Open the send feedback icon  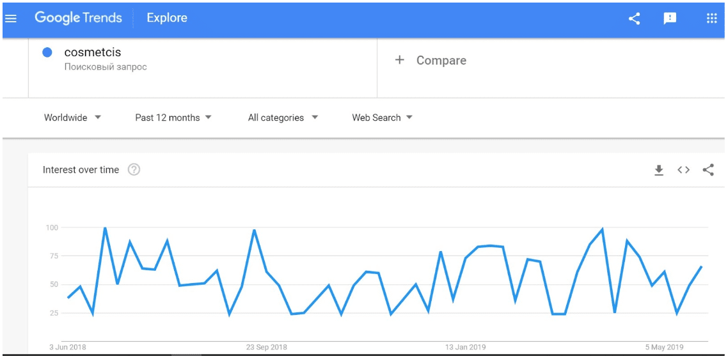670,19
